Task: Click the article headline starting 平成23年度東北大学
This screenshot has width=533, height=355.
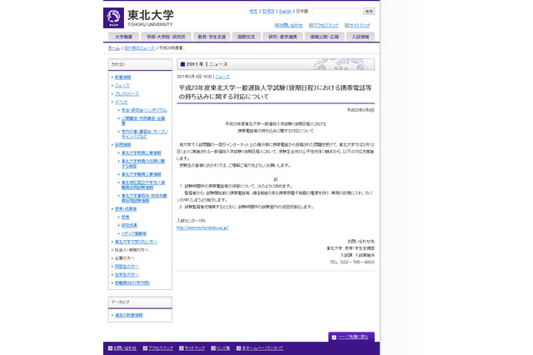Action: click(x=275, y=92)
